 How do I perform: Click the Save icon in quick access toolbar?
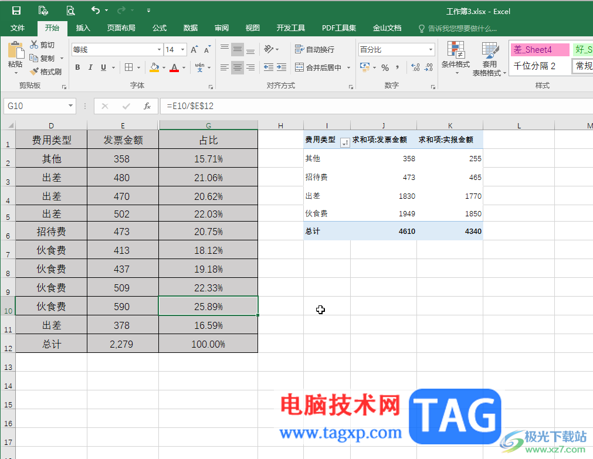click(16, 11)
